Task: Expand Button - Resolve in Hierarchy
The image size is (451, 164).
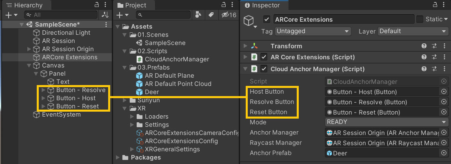Action: pos(43,90)
